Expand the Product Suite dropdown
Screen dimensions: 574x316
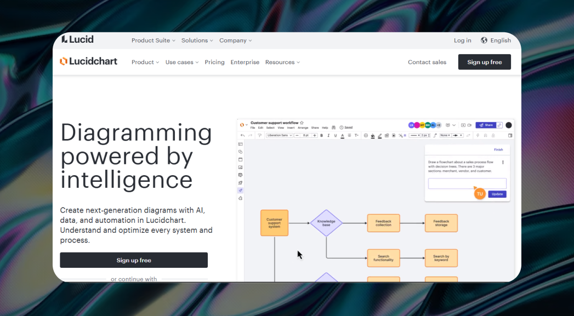[x=154, y=40]
